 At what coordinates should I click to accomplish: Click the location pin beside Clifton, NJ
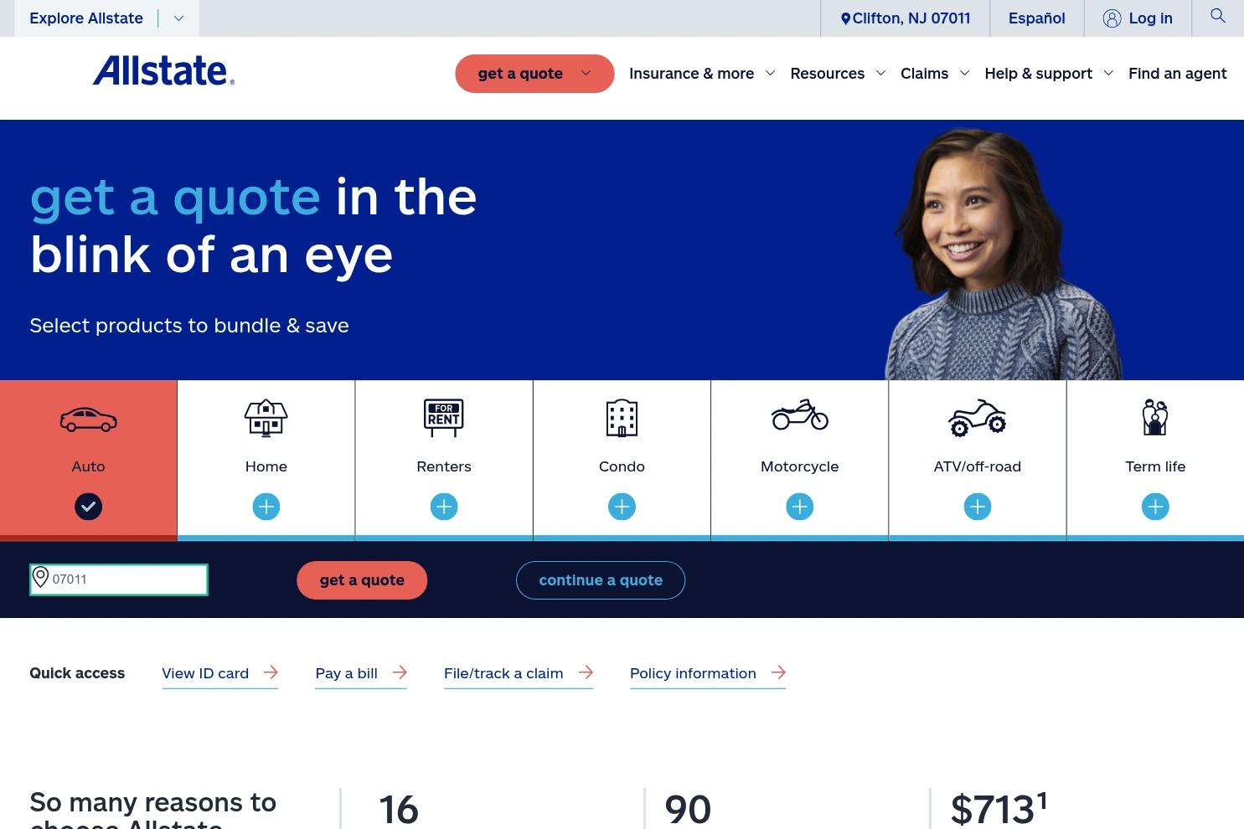[846, 18]
